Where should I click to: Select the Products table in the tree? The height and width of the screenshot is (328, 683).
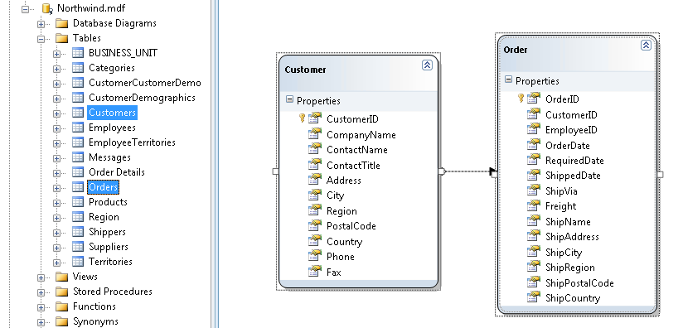tap(108, 202)
